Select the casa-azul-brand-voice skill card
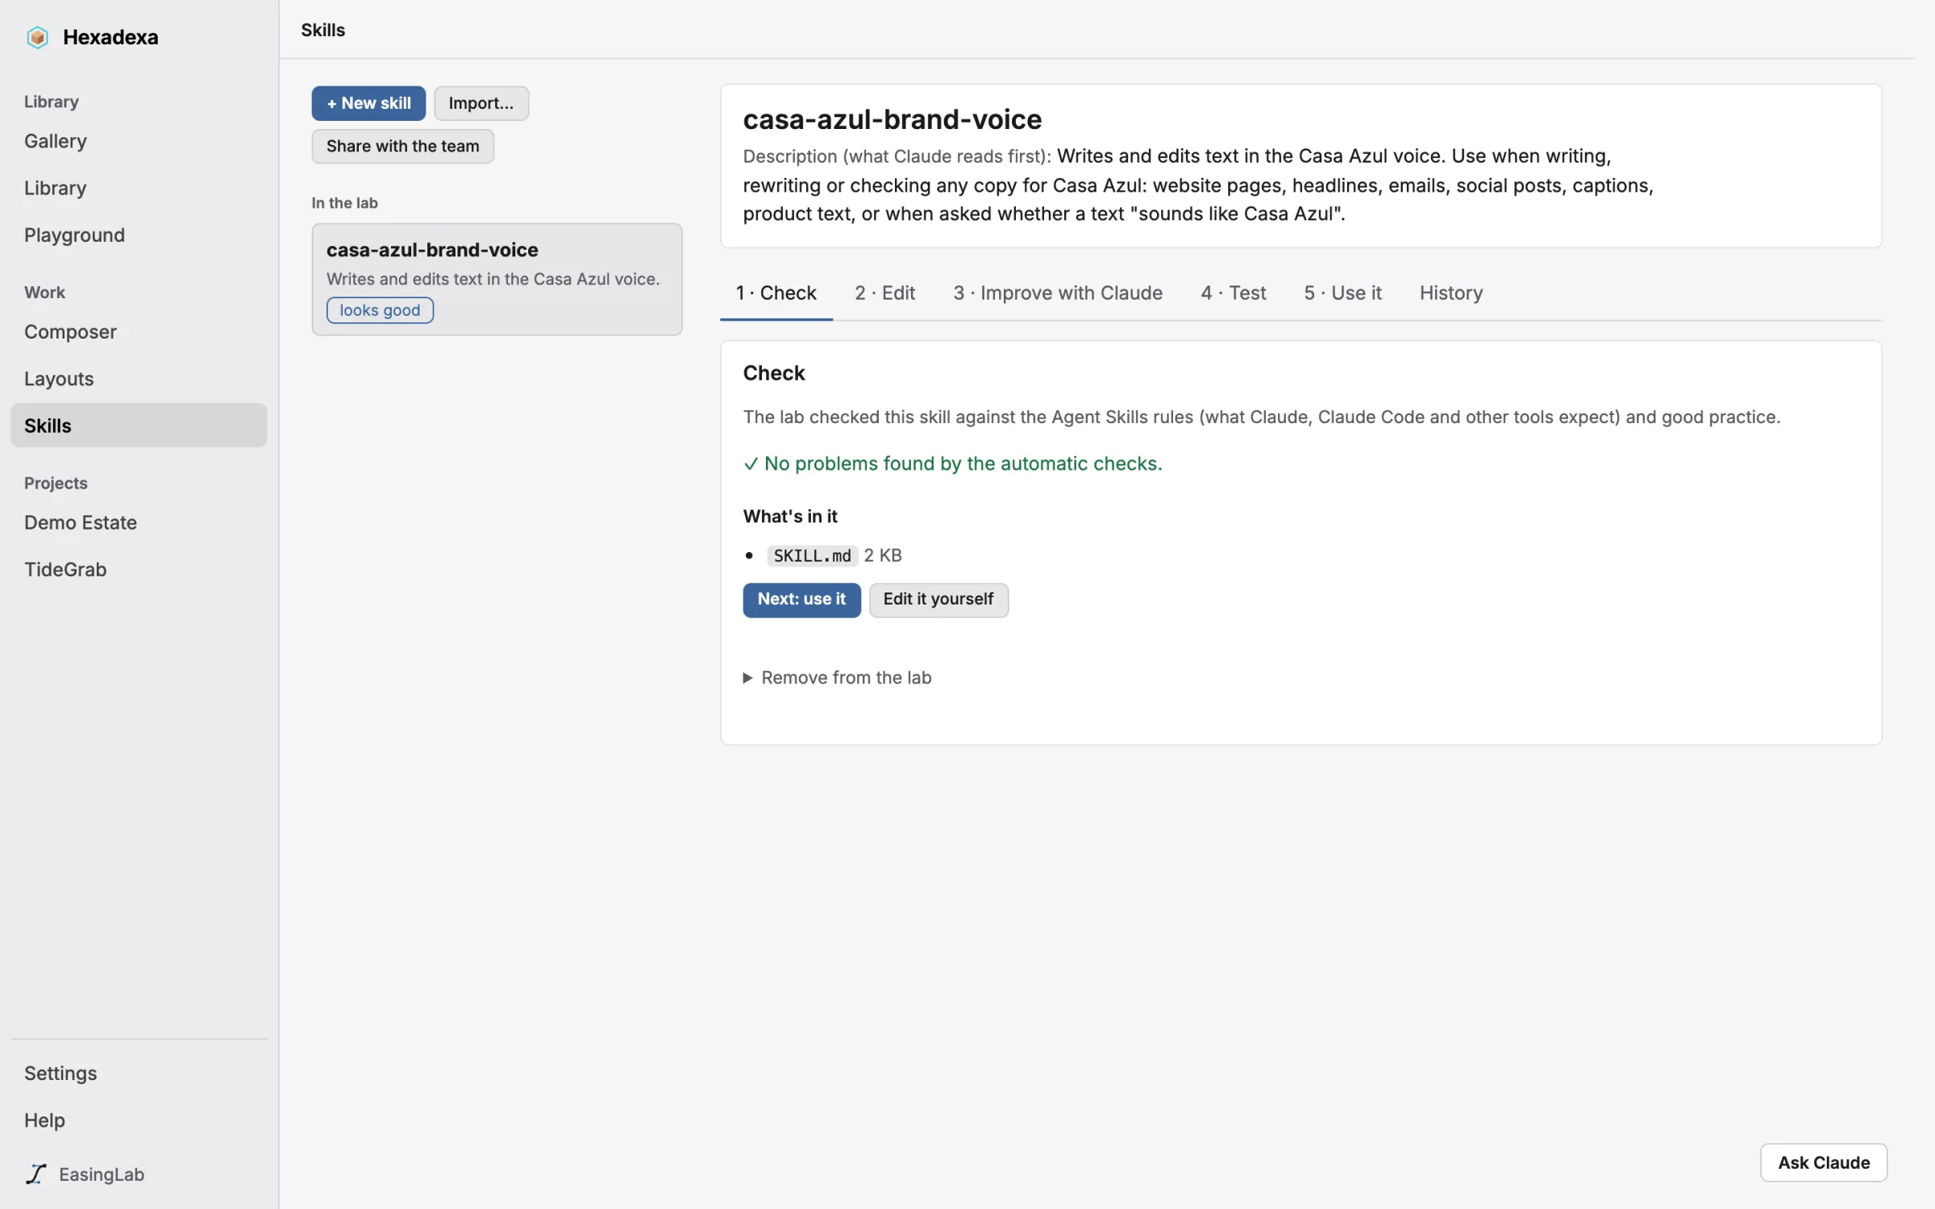 [497, 279]
